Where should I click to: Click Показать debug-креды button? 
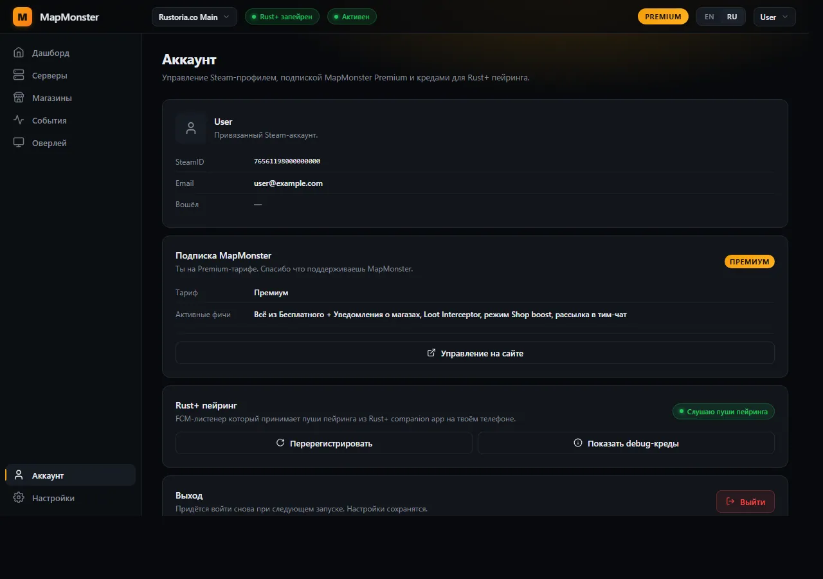pyautogui.click(x=626, y=443)
